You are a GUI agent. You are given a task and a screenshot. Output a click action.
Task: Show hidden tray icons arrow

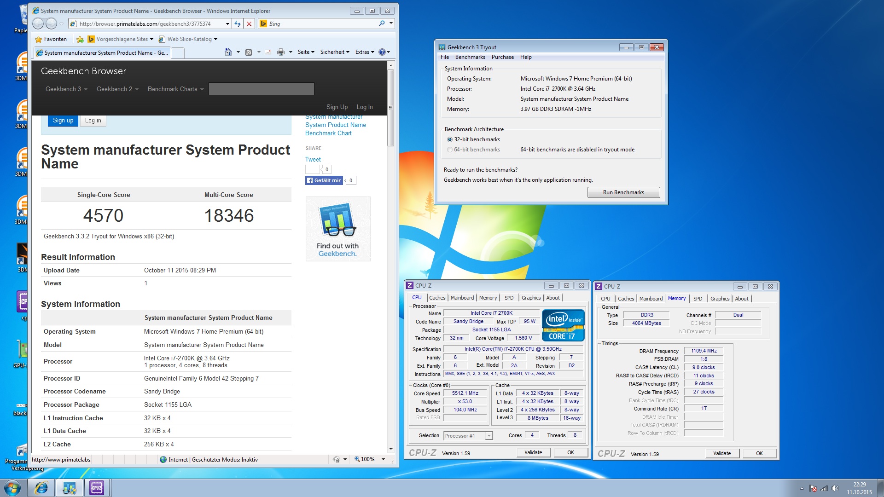tap(802, 488)
